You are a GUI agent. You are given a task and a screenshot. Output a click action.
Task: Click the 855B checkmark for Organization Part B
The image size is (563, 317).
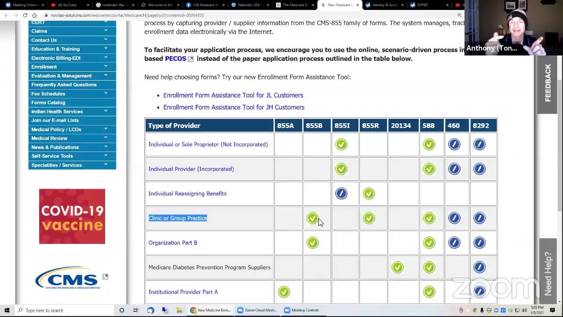point(313,243)
